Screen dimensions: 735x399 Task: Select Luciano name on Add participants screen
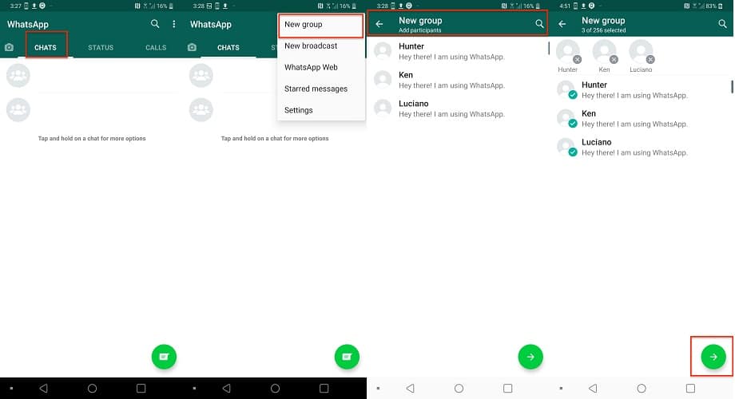click(414, 104)
